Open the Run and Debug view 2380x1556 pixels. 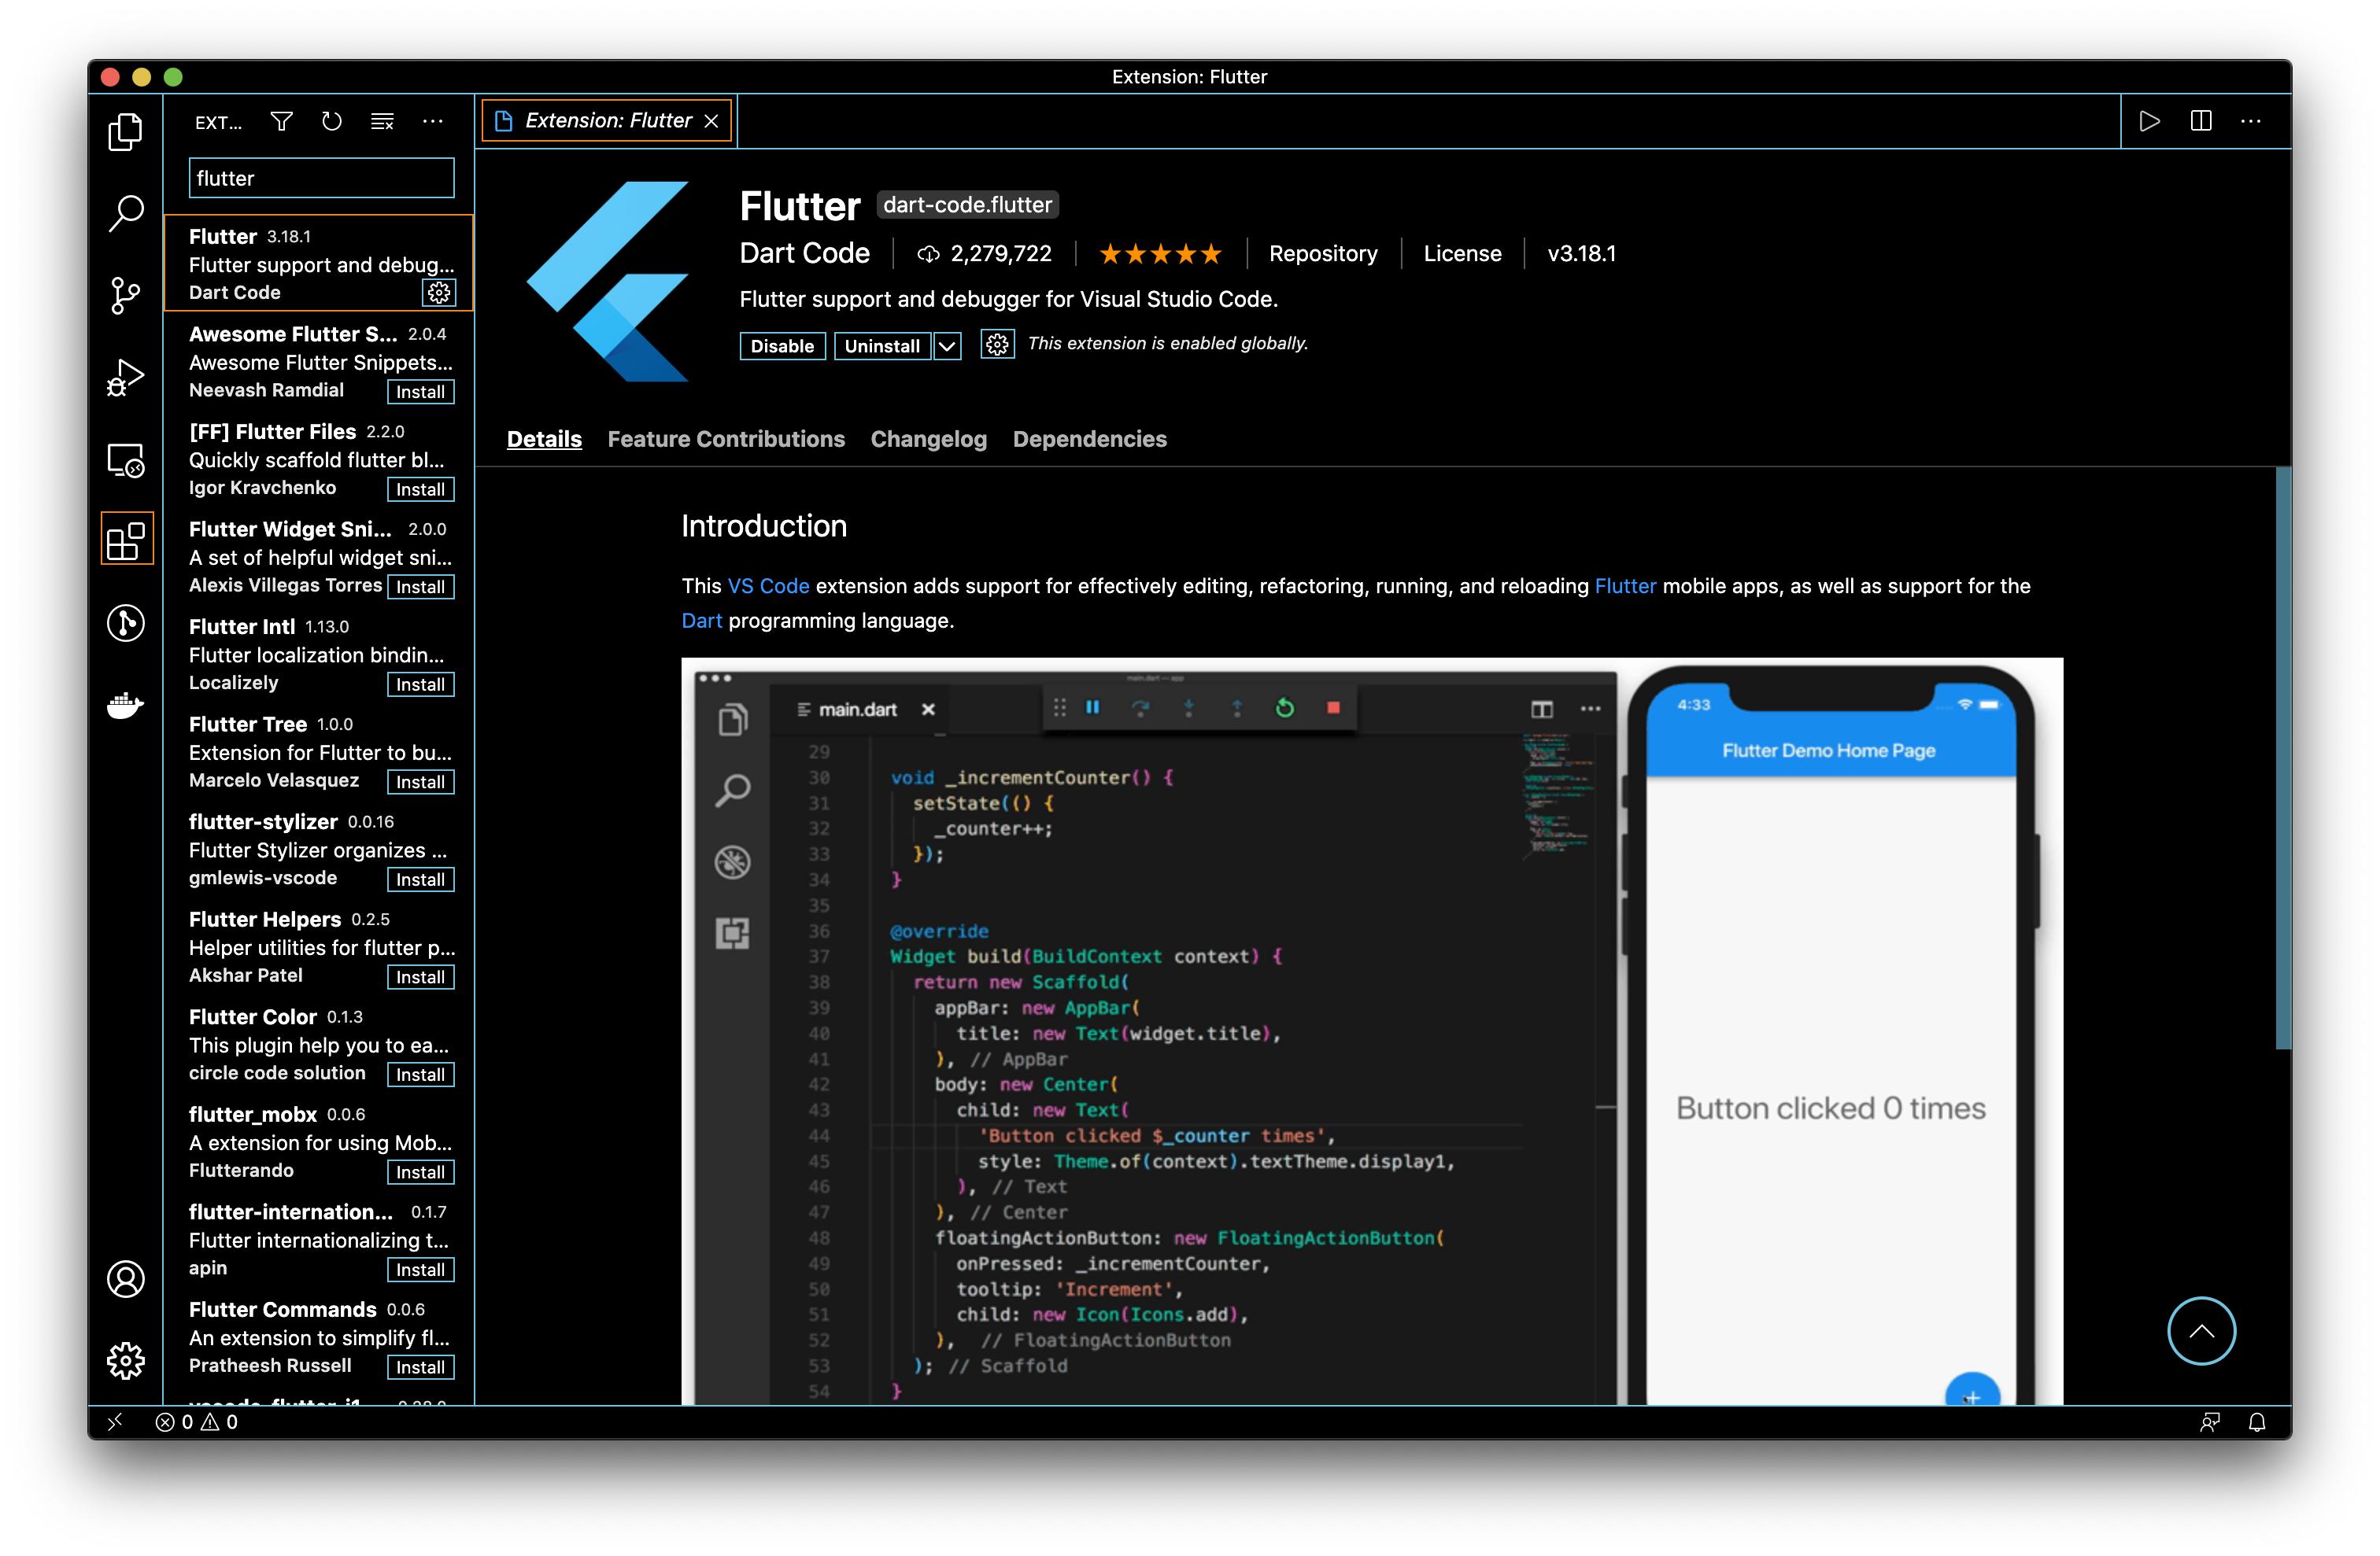(125, 378)
